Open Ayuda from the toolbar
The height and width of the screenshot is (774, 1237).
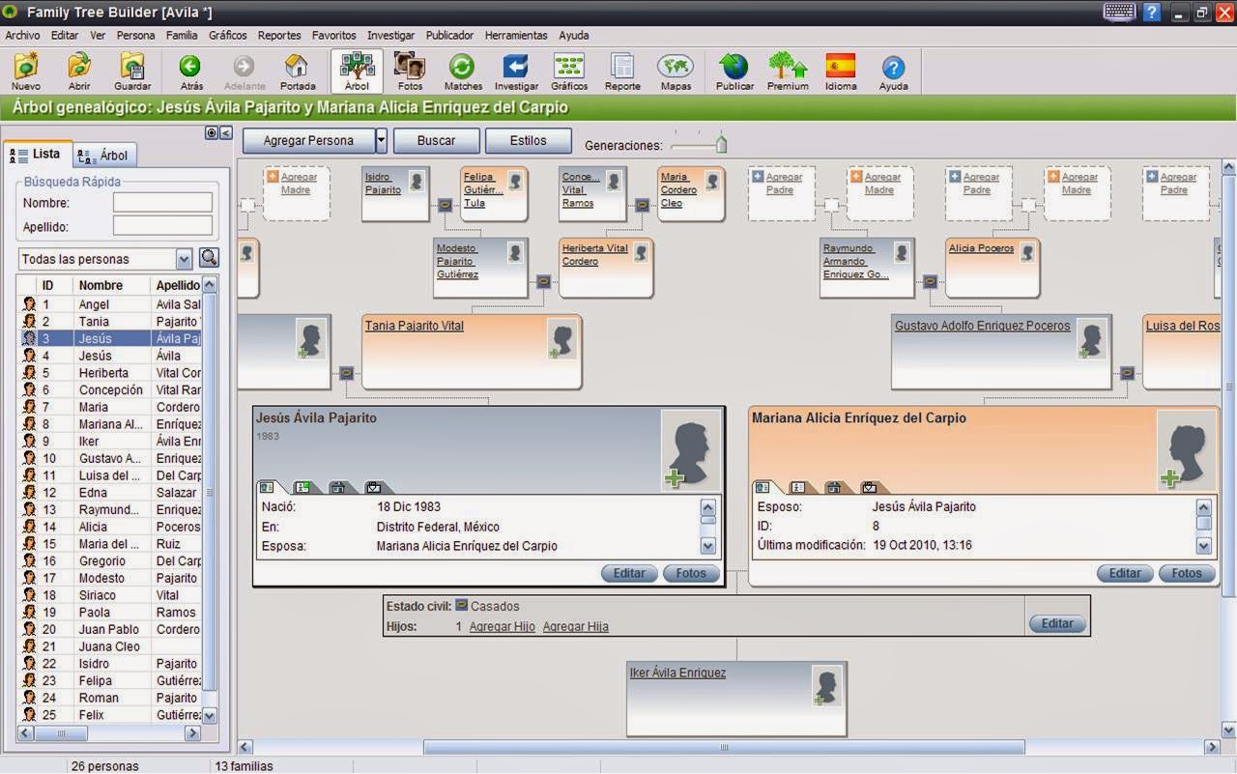click(x=894, y=71)
